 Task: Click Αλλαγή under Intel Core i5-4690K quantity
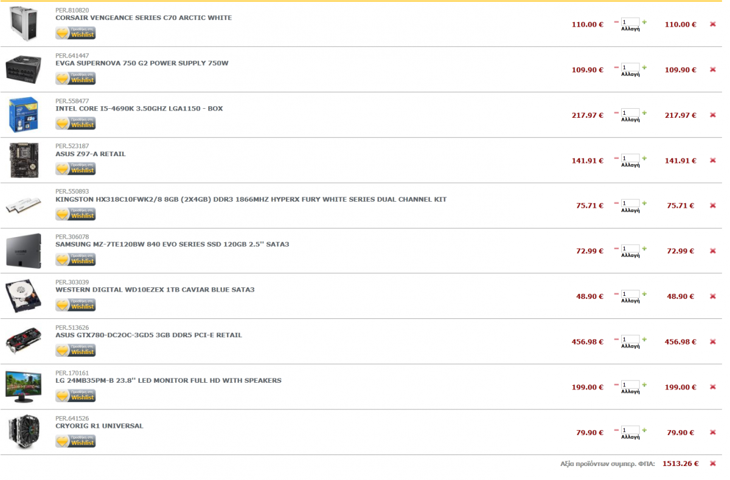click(630, 120)
